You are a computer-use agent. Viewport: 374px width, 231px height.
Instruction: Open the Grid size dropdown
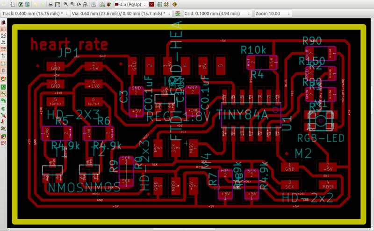coord(217,14)
